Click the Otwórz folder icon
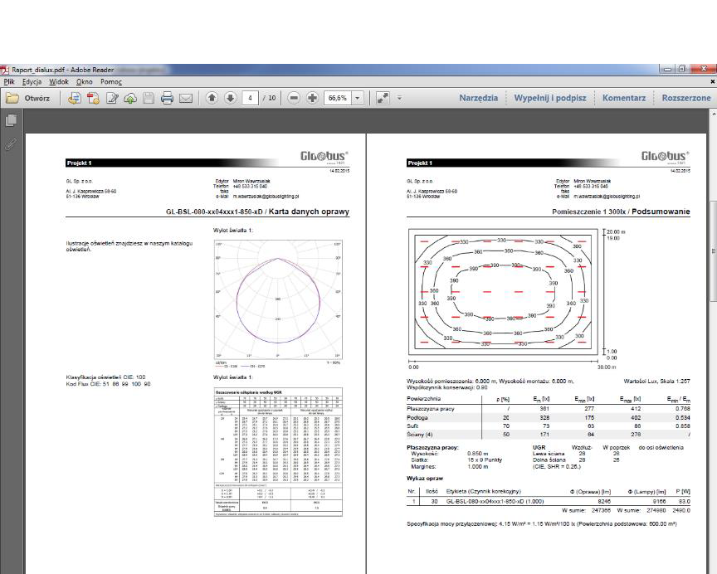This screenshot has height=574, width=717. 12,98
